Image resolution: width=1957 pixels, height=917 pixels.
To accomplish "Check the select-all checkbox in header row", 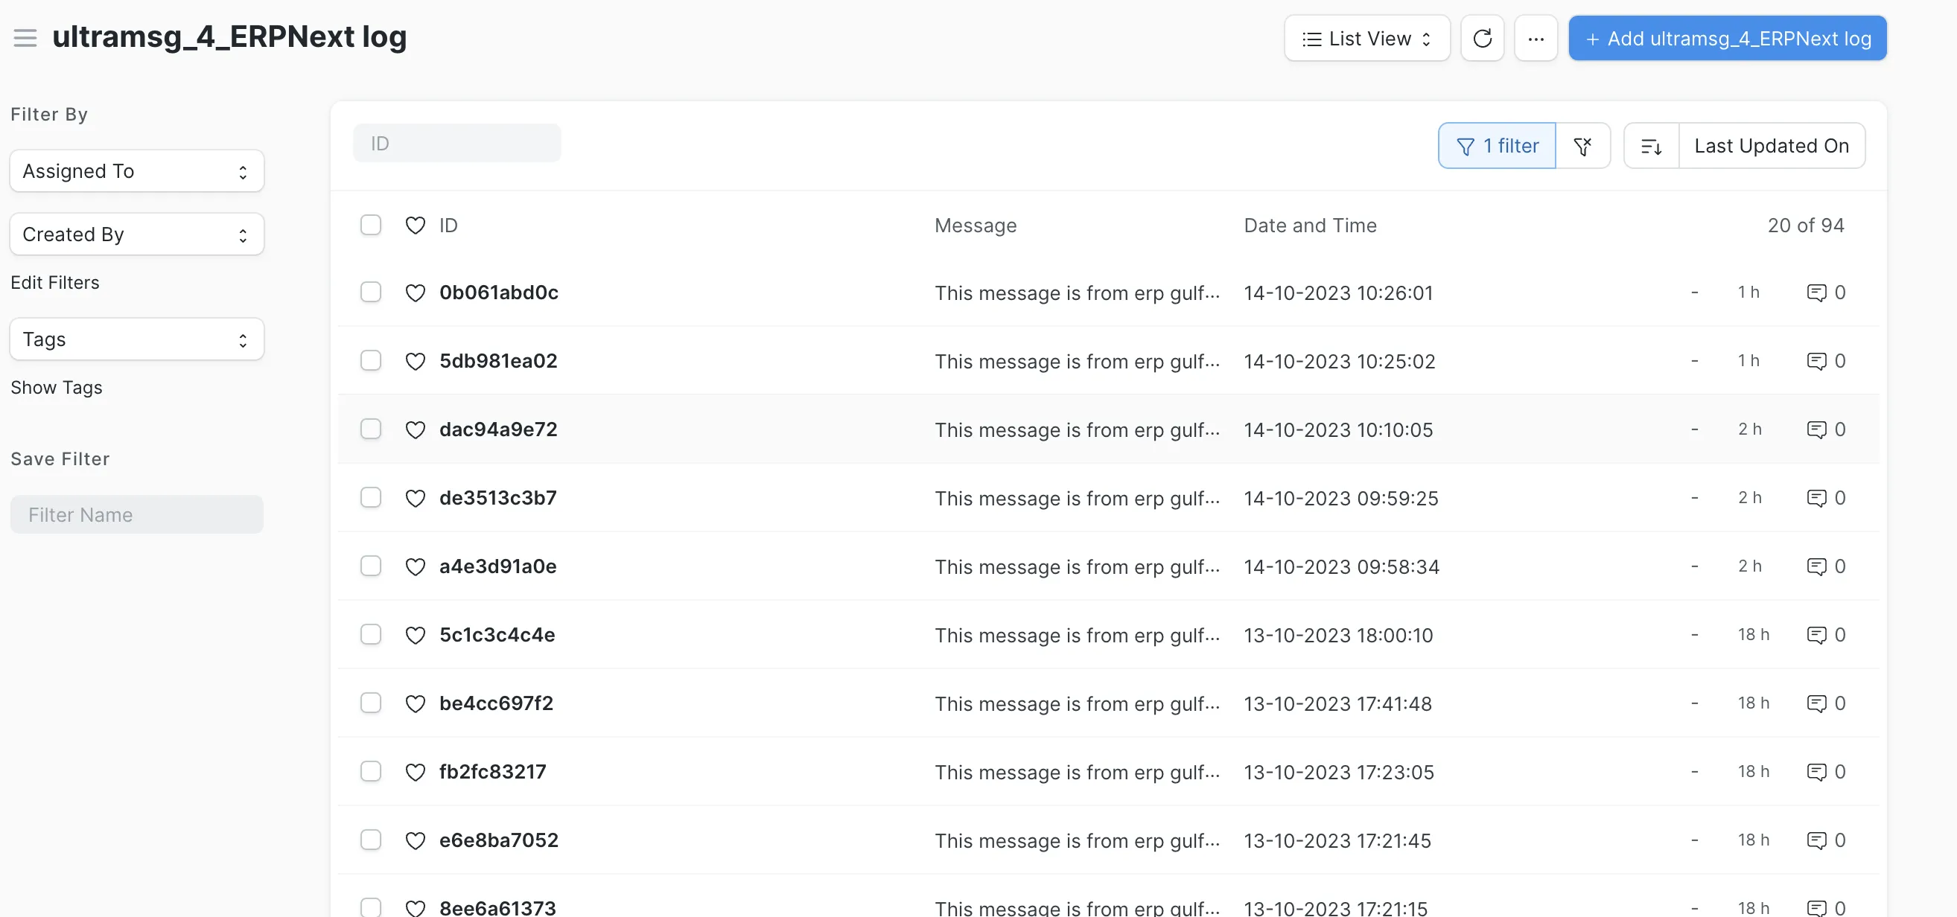I will (371, 225).
